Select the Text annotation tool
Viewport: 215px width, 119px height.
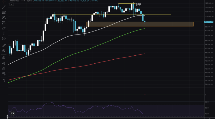click(4, 33)
